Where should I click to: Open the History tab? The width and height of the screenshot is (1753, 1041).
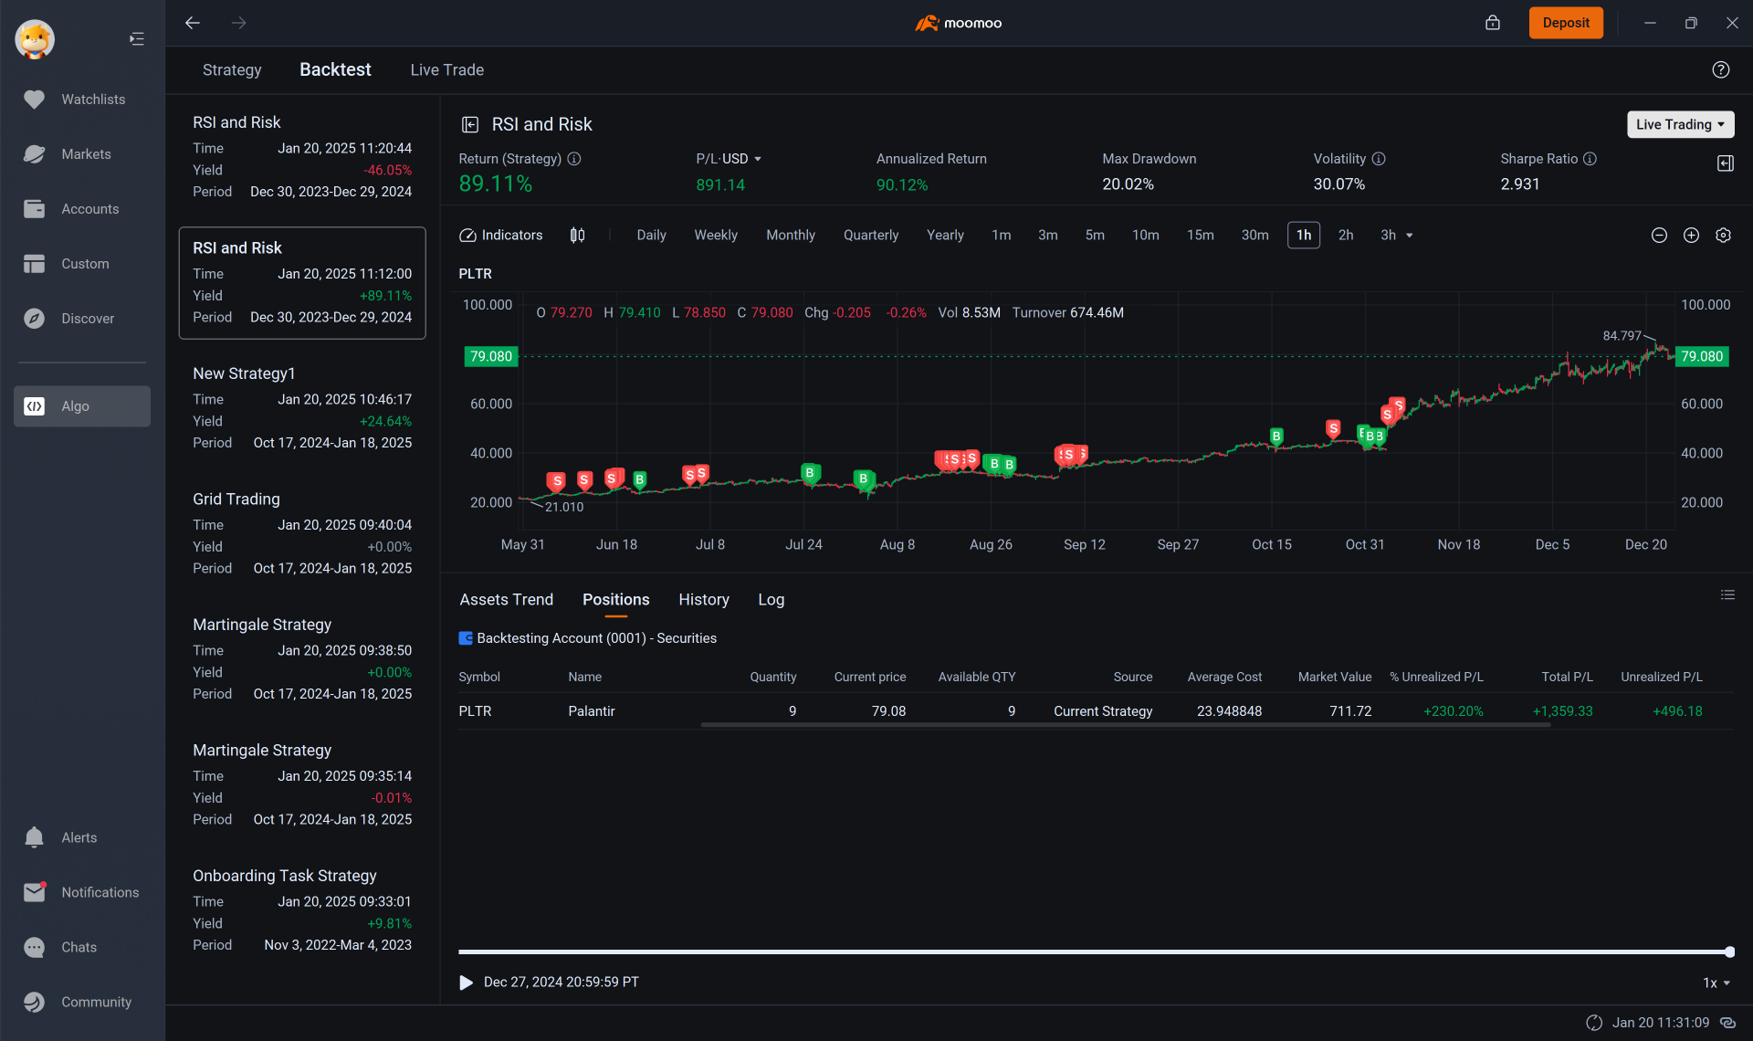point(703,600)
